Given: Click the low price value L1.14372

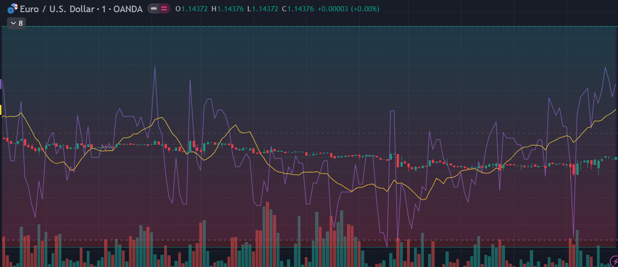Looking at the screenshot, I should click(263, 9).
